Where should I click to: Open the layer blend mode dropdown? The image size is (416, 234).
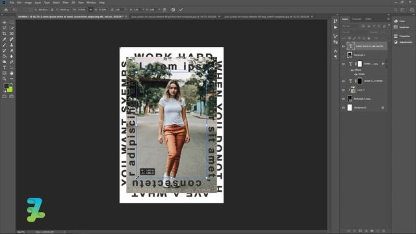(x=354, y=32)
